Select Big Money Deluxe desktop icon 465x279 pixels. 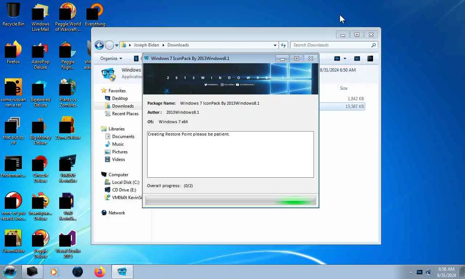[40, 131]
